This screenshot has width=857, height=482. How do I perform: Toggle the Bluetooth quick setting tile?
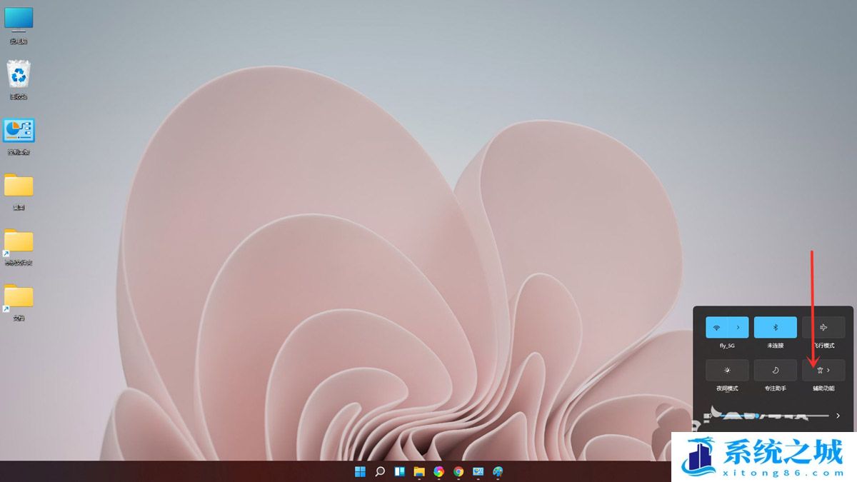775,327
